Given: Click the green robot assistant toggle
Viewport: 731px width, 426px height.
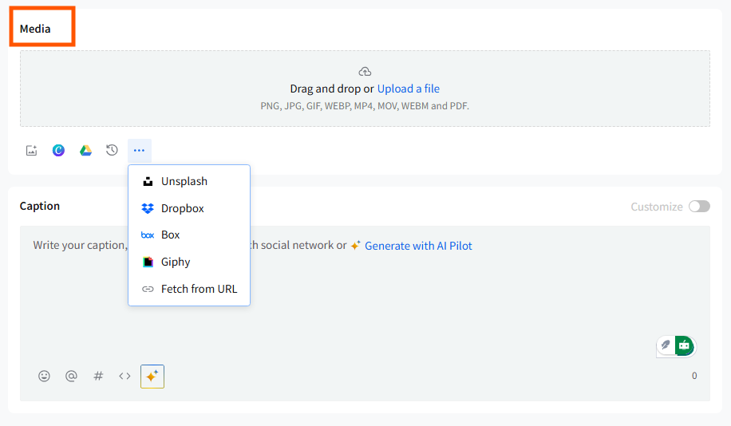Looking at the screenshot, I should click(684, 345).
